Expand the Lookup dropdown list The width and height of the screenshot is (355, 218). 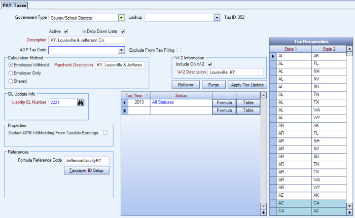click(x=217, y=18)
